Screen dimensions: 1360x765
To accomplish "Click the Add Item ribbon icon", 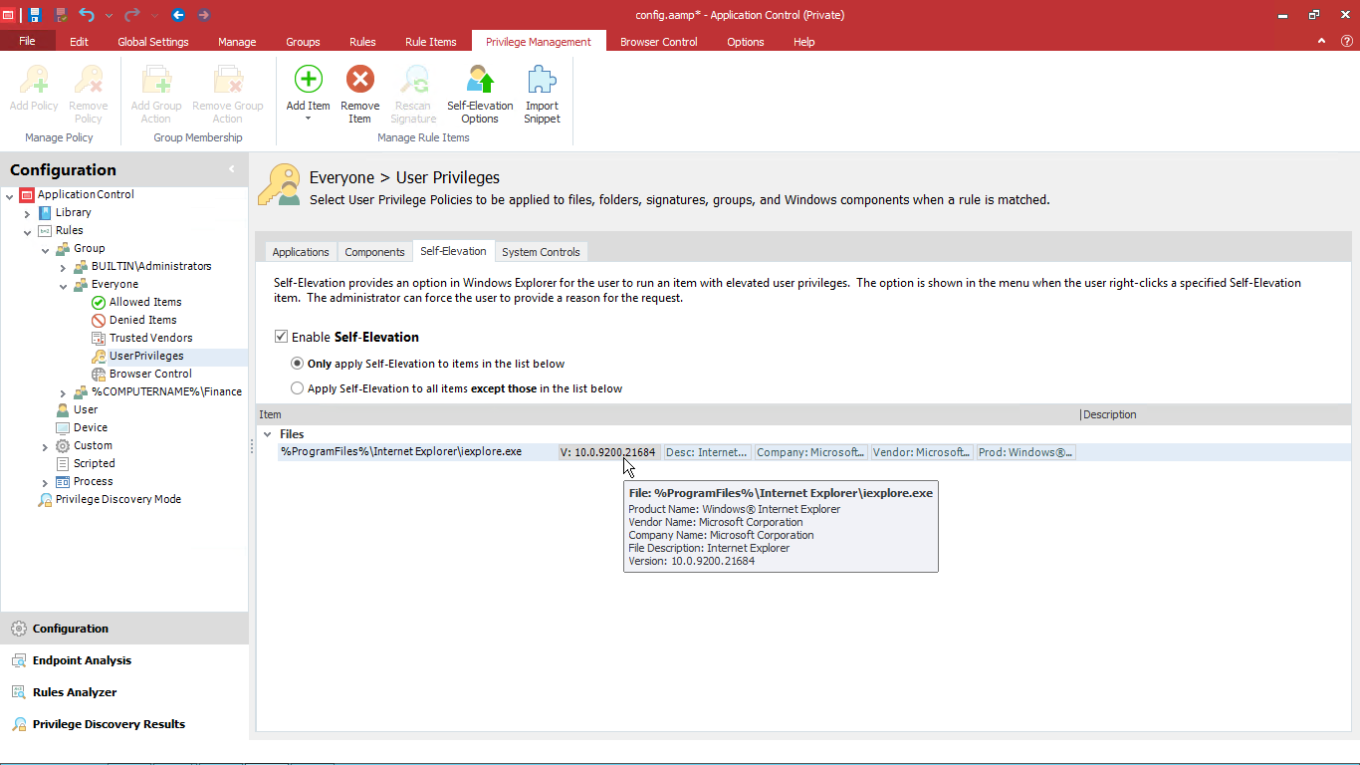I will click(308, 82).
